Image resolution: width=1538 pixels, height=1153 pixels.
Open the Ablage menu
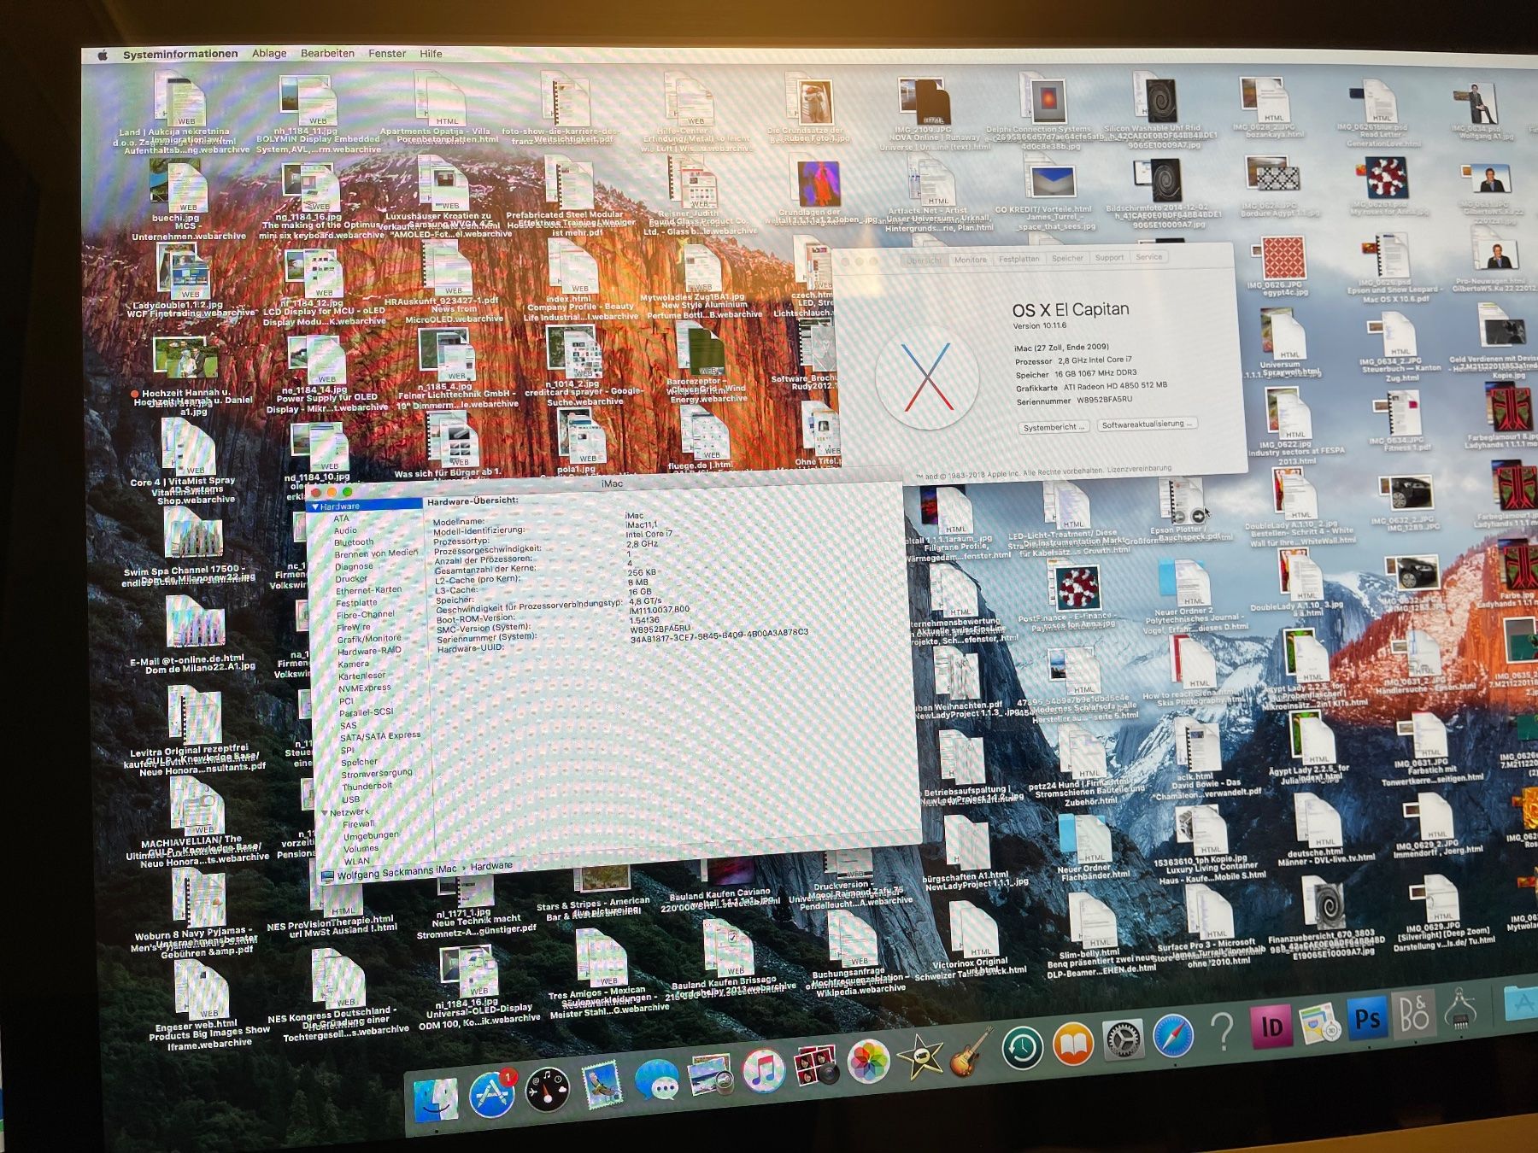point(269,53)
